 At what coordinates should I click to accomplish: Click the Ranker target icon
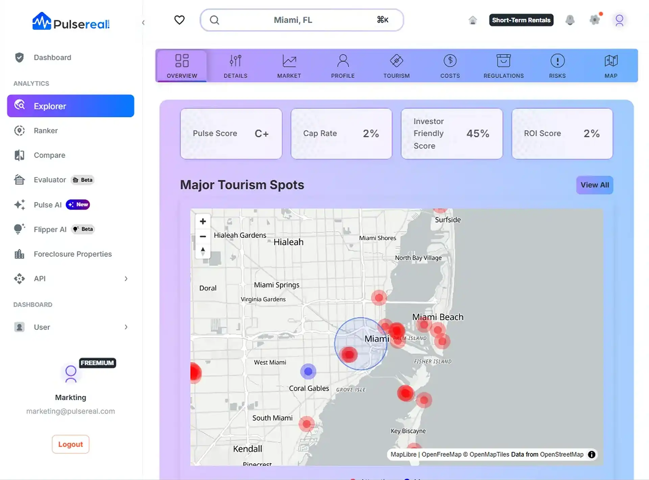coord(19,130)
